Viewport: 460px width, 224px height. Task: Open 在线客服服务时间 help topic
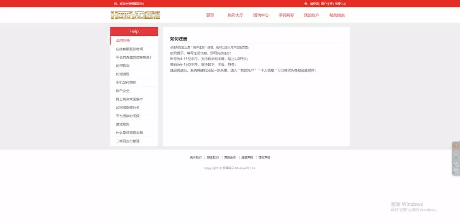tap(129, 49)
